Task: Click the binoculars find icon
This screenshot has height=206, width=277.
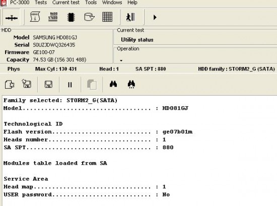Action: point(113,84)
